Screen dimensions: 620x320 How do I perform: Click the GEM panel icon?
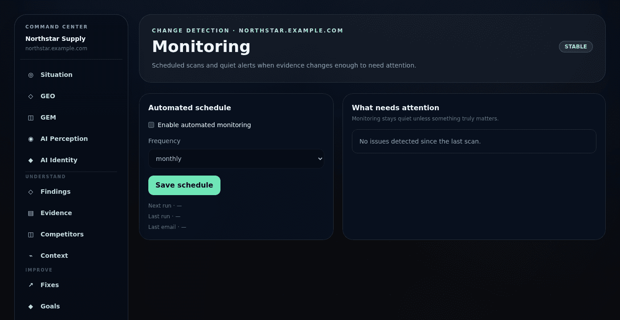[31, 117]
